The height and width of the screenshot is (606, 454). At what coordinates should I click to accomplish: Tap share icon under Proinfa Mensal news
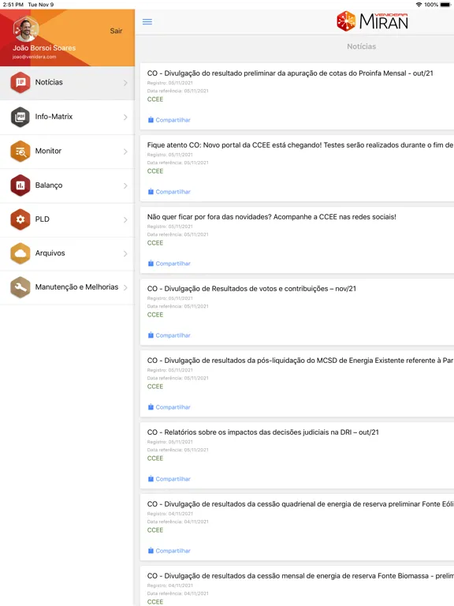[x=151, y=120]
